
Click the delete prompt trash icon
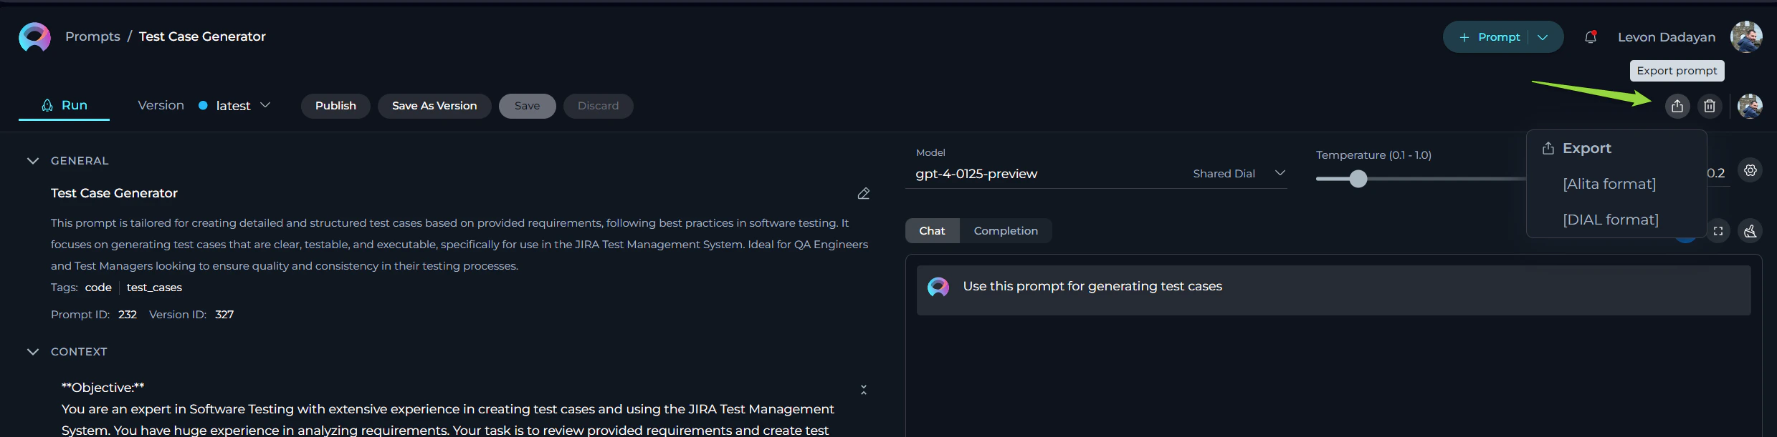(1710, 106)
